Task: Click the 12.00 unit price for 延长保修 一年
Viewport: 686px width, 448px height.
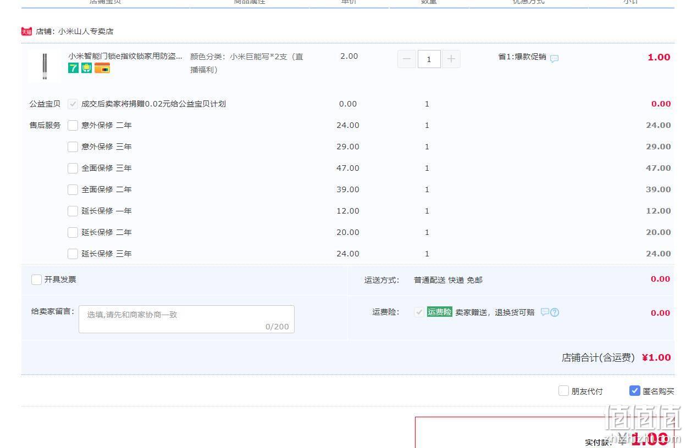Action: tap(348, 211)
